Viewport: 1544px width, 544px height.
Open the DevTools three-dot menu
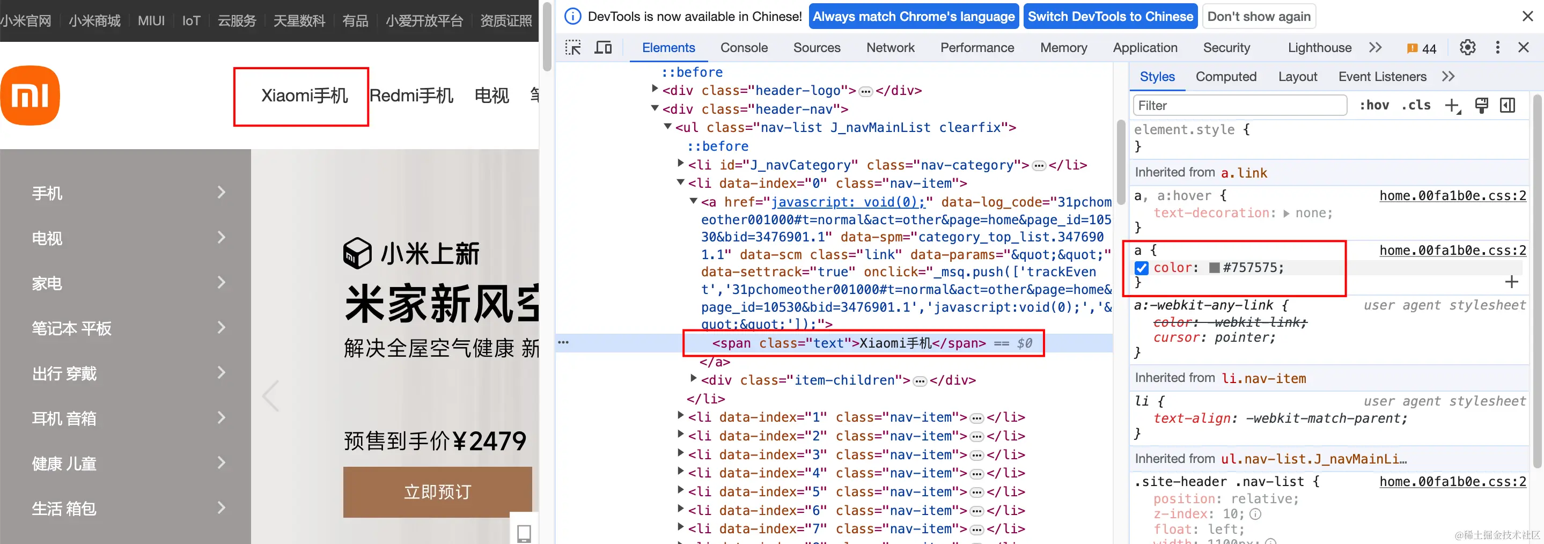point(1497,47)
